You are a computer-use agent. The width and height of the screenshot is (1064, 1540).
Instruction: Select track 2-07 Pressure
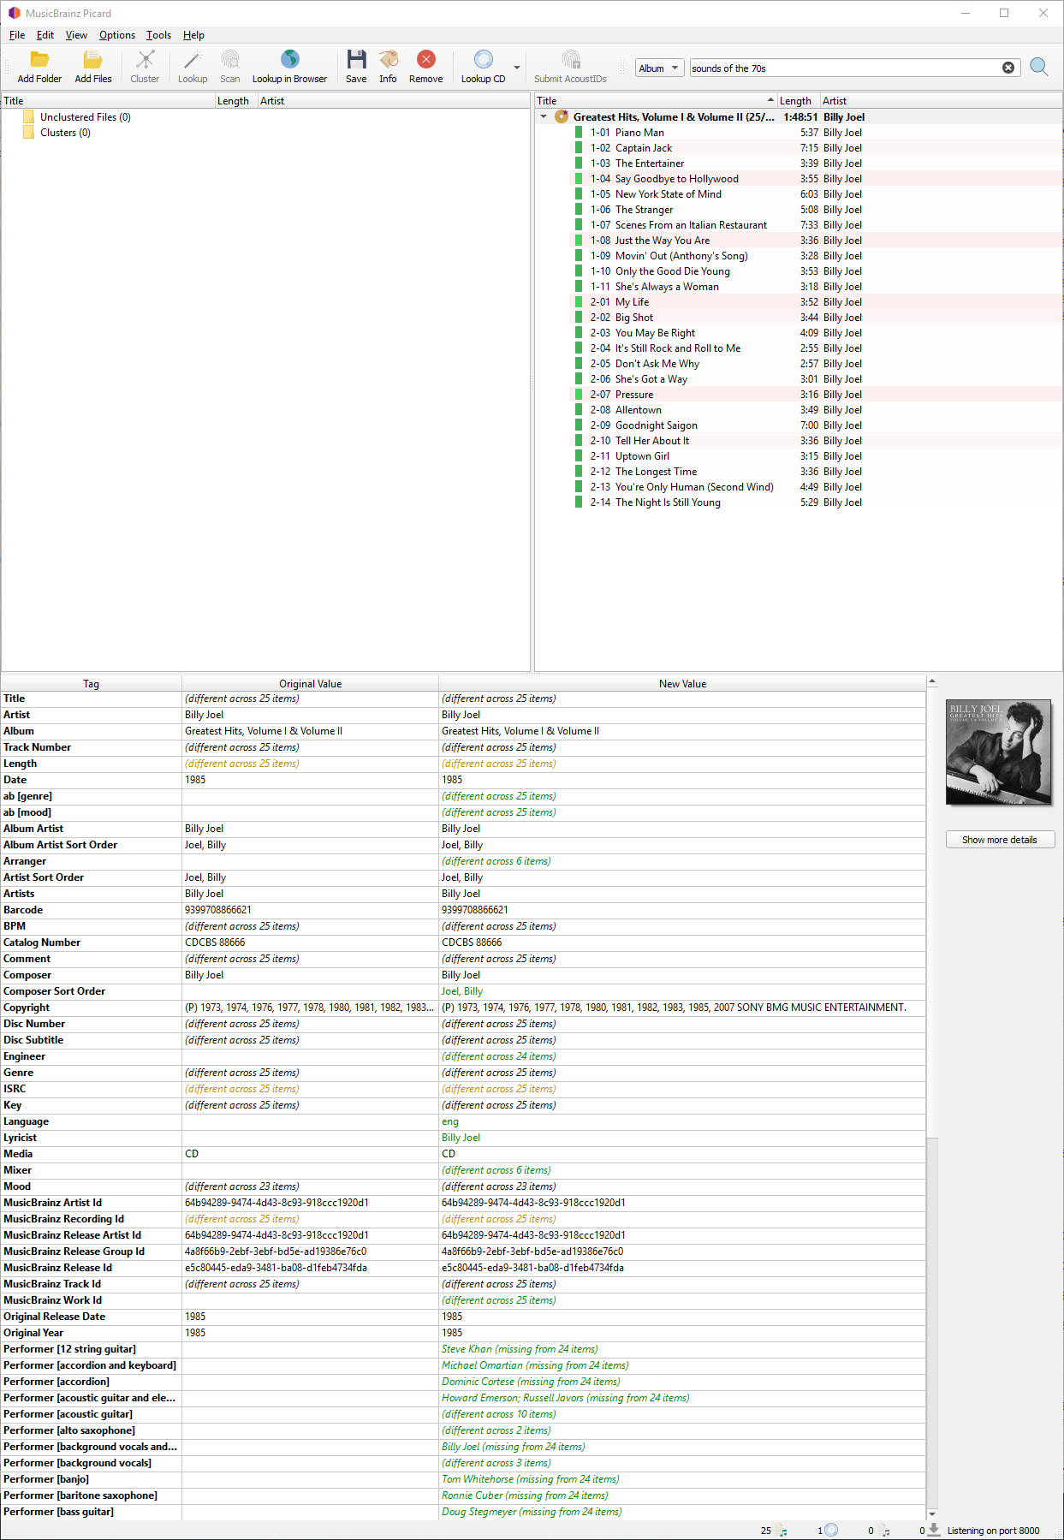621,395
